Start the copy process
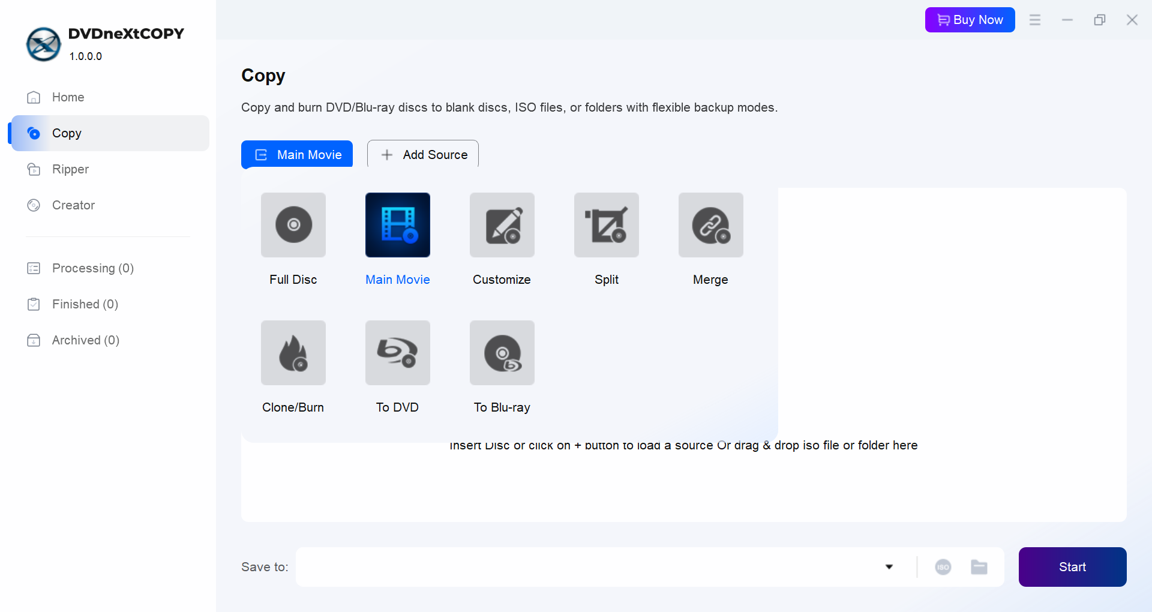The width and height of the screenshot is (1152, 612). (x=1073, y=567)
